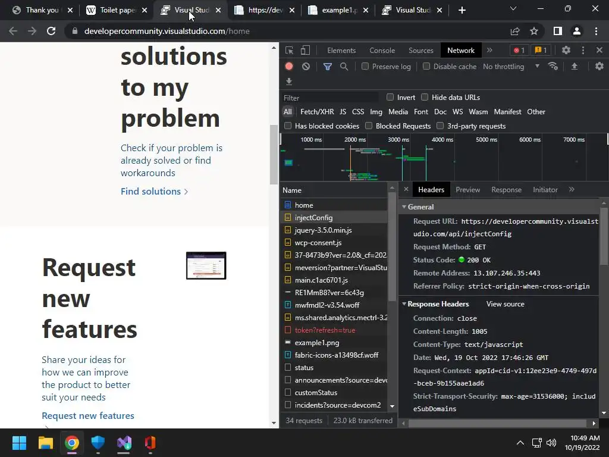
Task: Filter requests by JS type
Action: (x=343, y=111)
